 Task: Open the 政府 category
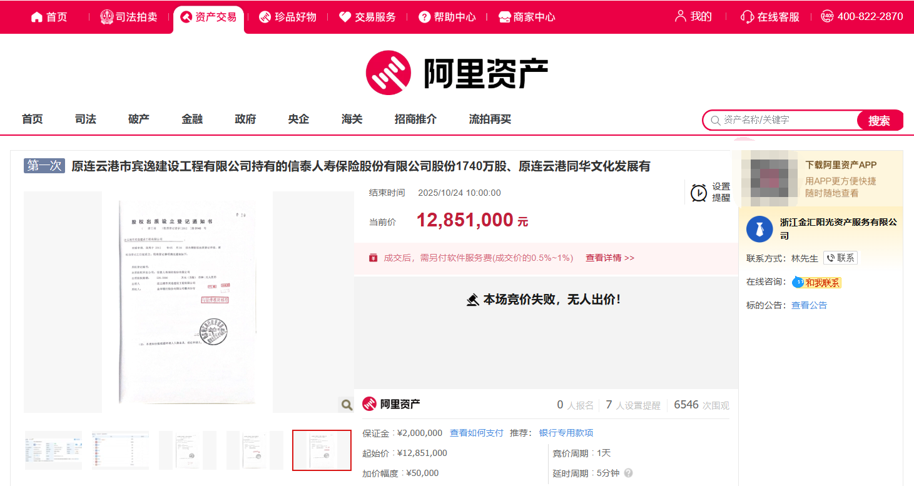(245, 119)
